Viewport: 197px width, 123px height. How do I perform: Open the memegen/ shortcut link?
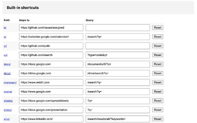click(10, 82)
